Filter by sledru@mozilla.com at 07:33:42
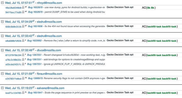182x98 pixels. (49, 36)
